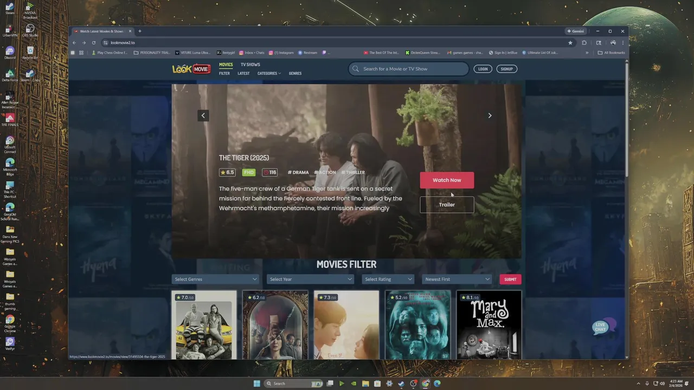Open Gemini in Chrome

pos(575,31)
